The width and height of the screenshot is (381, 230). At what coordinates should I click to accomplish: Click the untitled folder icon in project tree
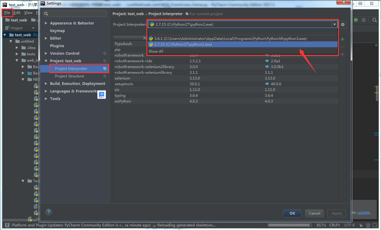pyautogui.click(x=18, y=41)
